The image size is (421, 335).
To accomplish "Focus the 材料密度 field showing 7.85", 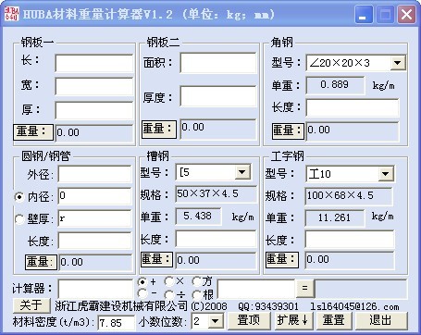I will [x=117, y=323].
